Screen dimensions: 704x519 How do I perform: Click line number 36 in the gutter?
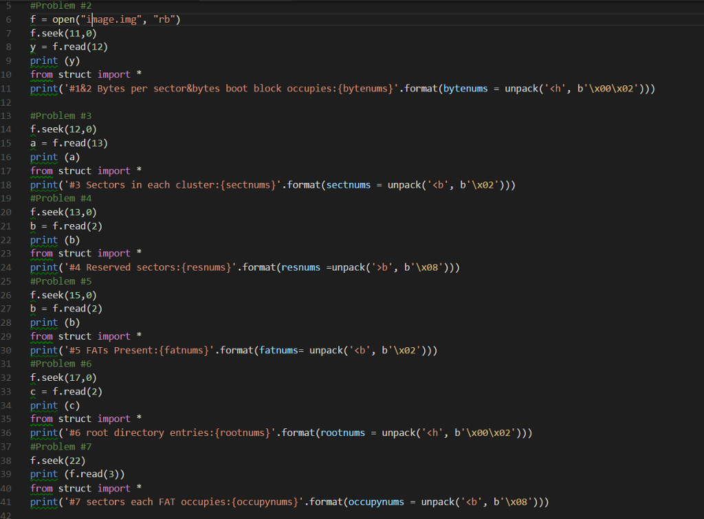(x=8, y=433)
